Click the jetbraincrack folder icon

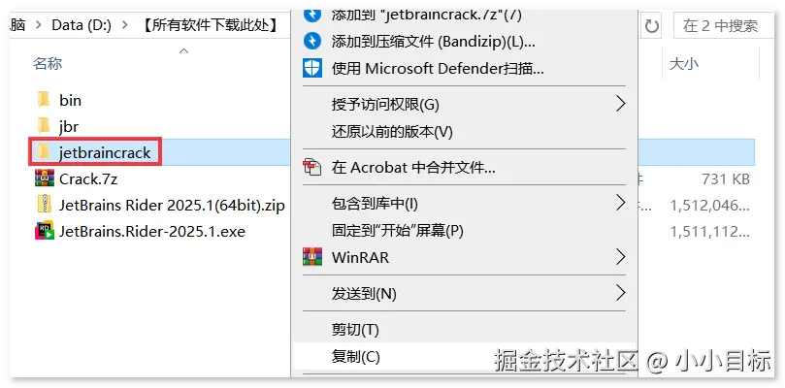44,152
